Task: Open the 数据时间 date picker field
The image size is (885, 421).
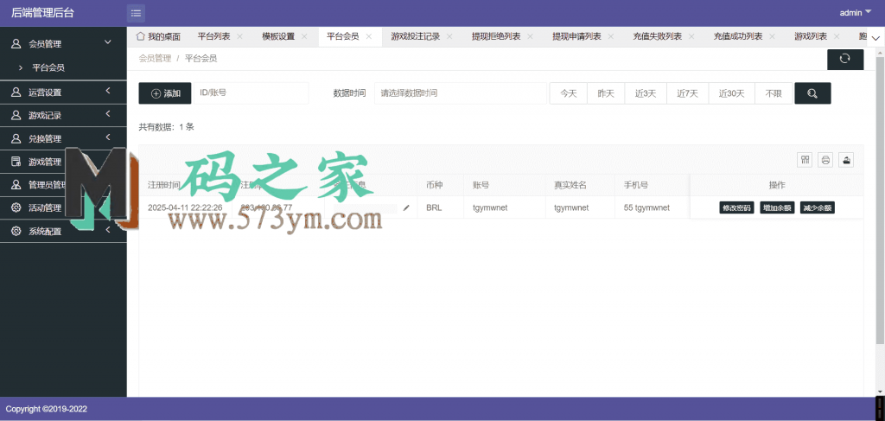Action: 457,93
